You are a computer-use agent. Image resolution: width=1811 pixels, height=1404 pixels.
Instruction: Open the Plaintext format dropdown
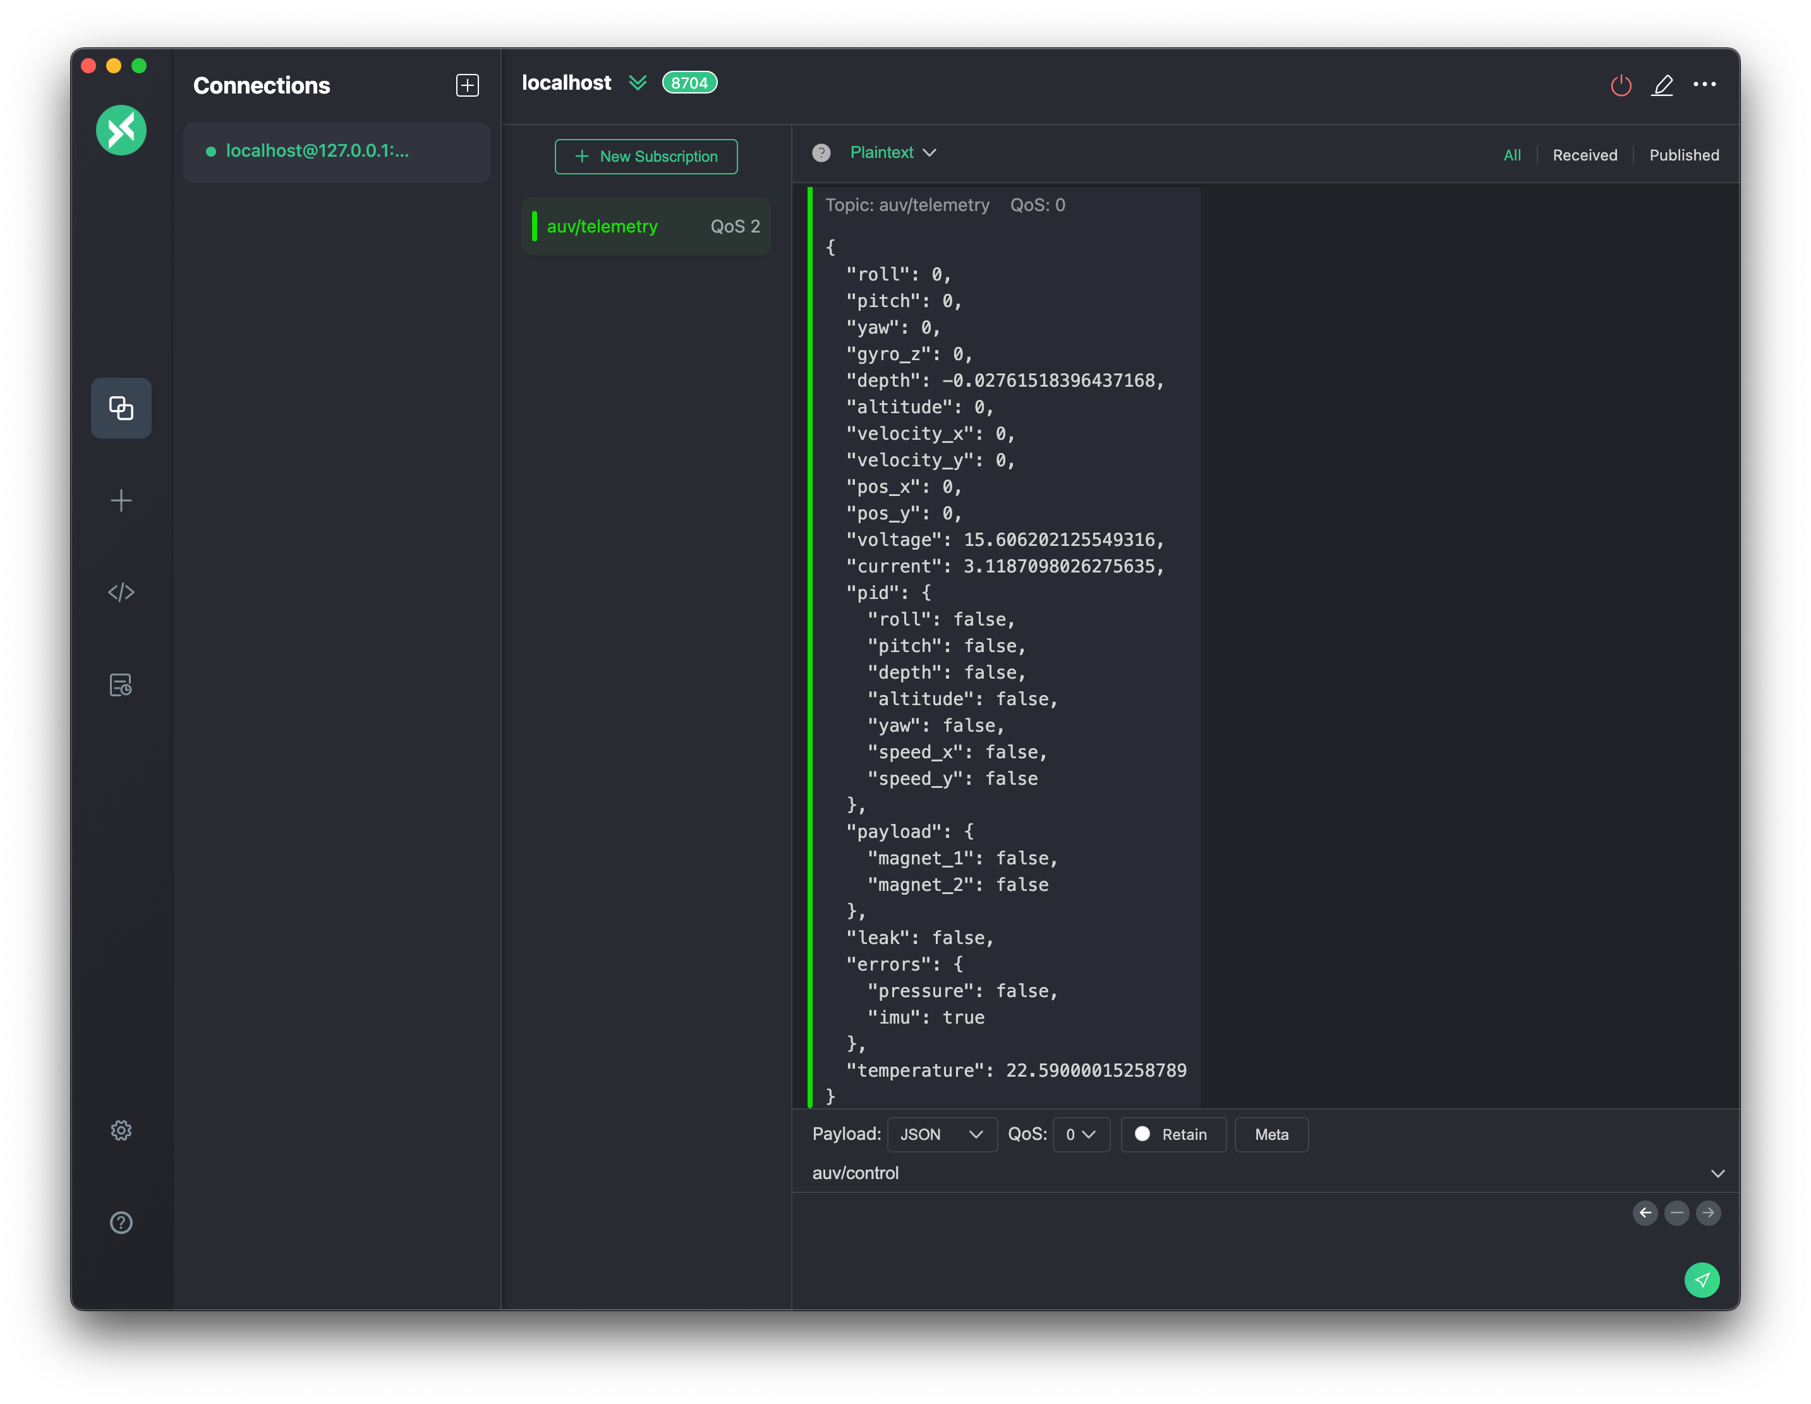click(892, 152)
